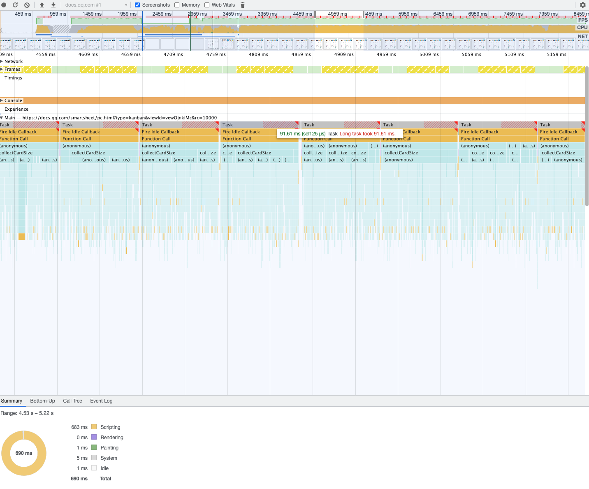Open capture settings gear icon

click(583, 5)
